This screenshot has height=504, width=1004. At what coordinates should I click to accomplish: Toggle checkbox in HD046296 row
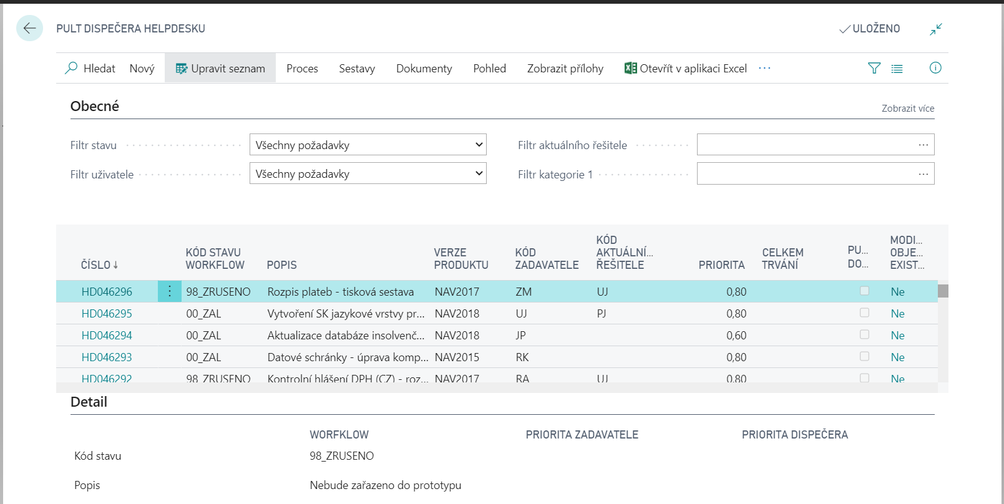click(864, 291)
